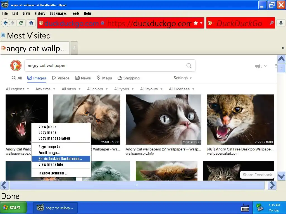
Task: Switch to the Maps tab
Action: pyautogui.click(x=104, y=78)
